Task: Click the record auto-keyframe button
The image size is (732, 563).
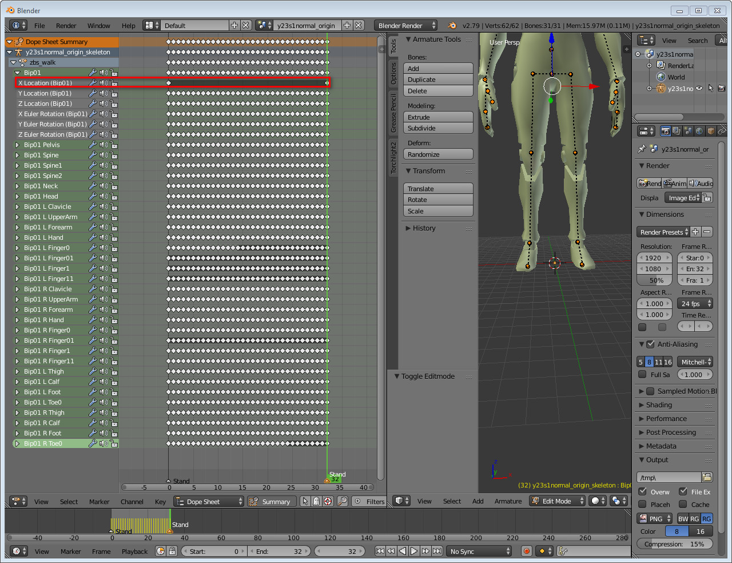Action: [x=527, y=551]
